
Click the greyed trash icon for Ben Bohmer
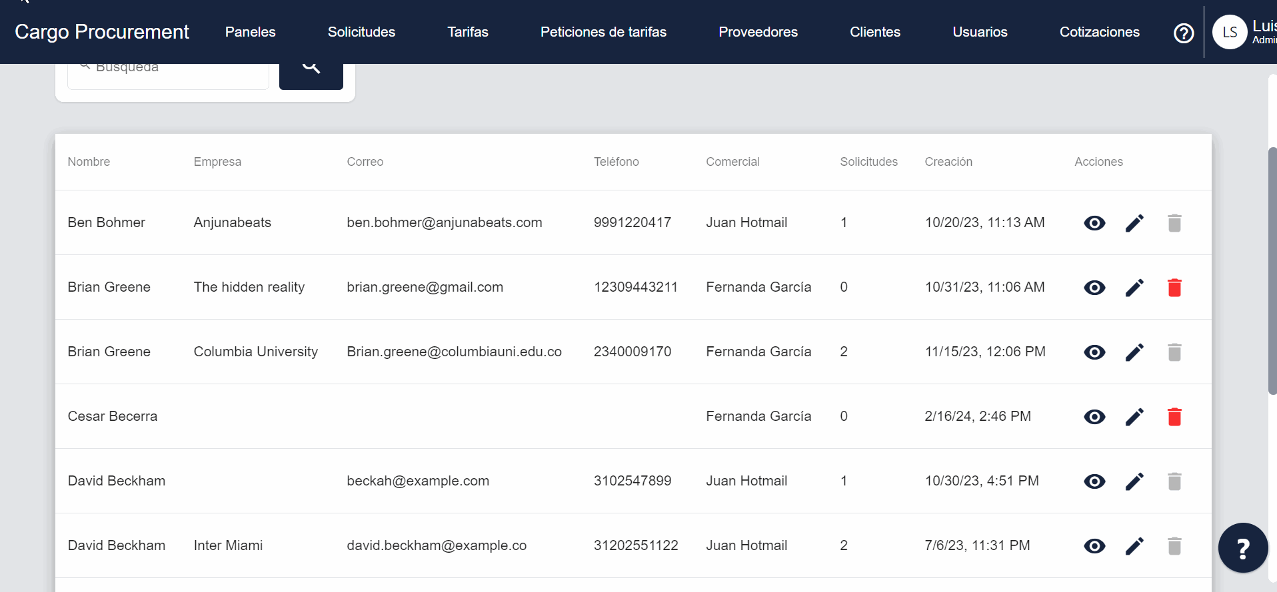pyautogui.click(x=1174, y=223)
